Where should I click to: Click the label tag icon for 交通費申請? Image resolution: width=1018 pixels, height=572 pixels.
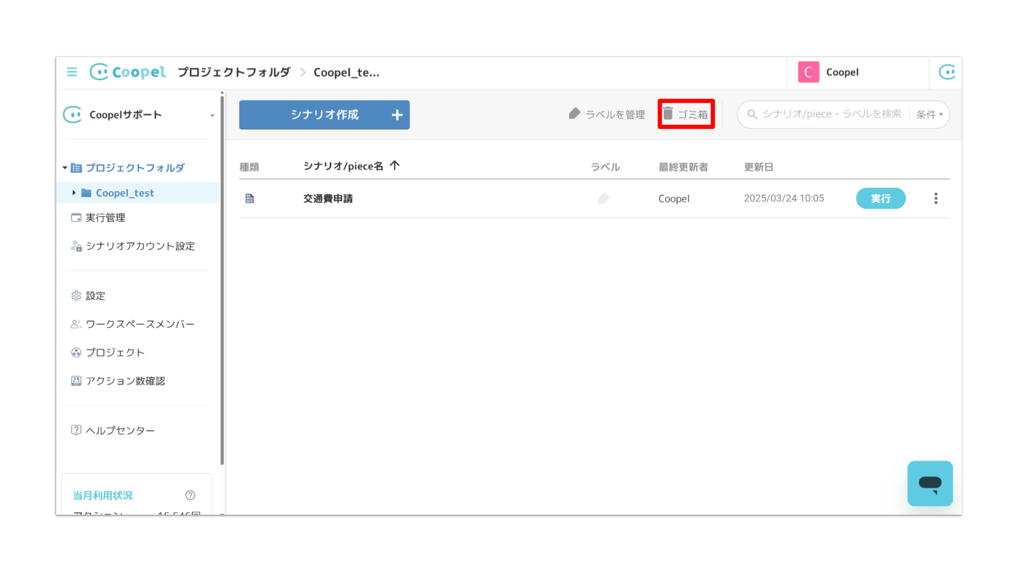click(x=603, y=199)
